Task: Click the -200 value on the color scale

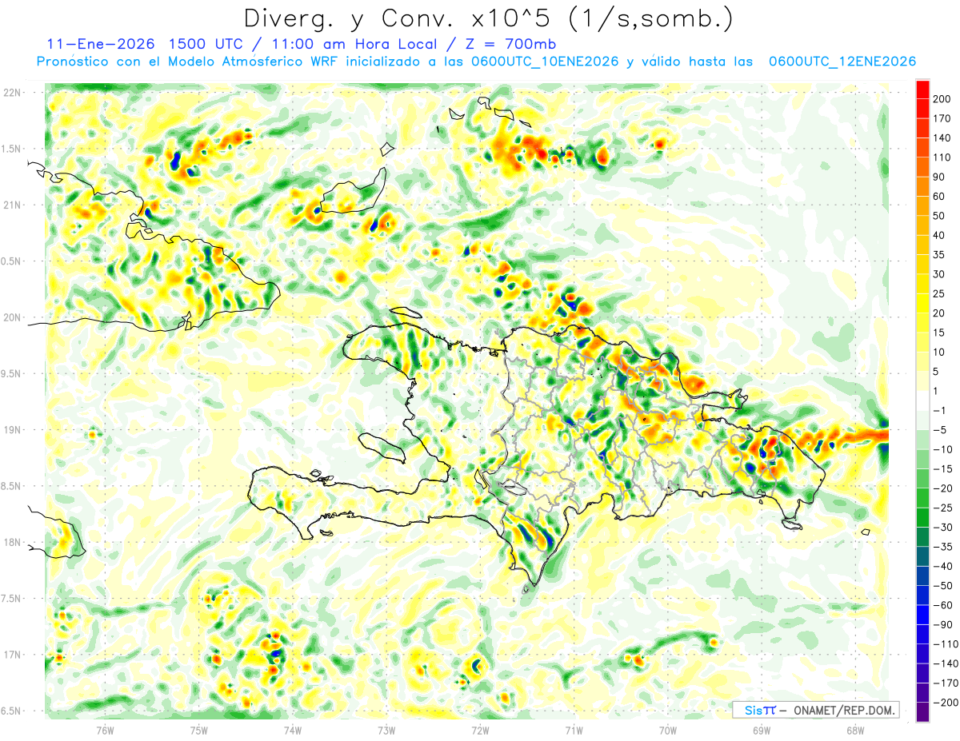Action: pyautogui.click(x=946, y=703)
